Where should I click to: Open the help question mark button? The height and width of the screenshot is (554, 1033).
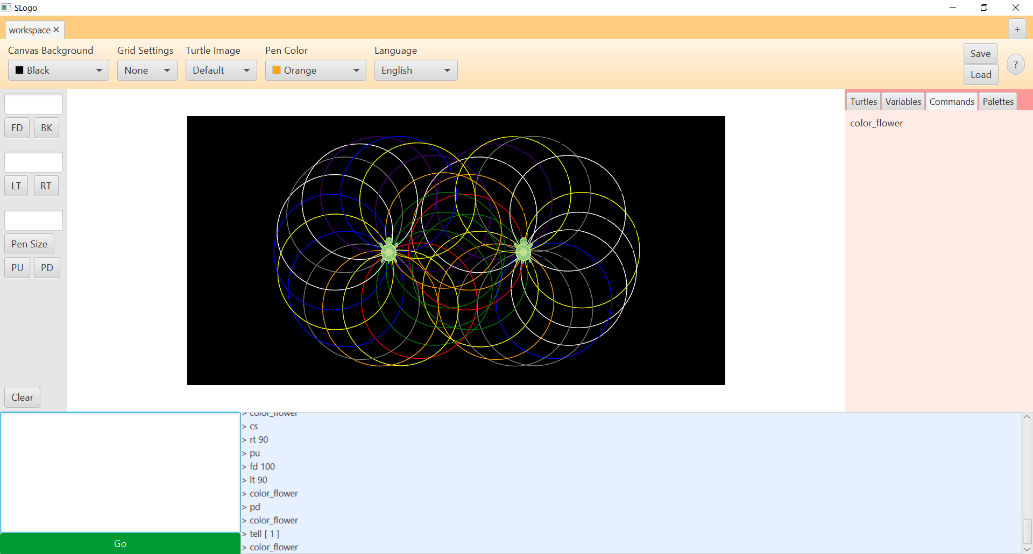click(x=1015, y=64)
